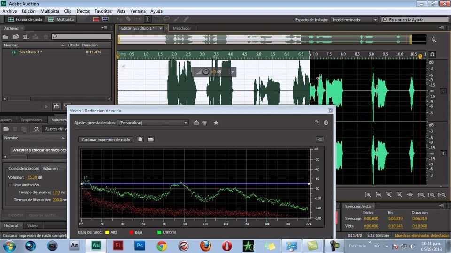The image size is (451, 253).
Task: Click the Archivos panel search field
Action: point(81,37)
